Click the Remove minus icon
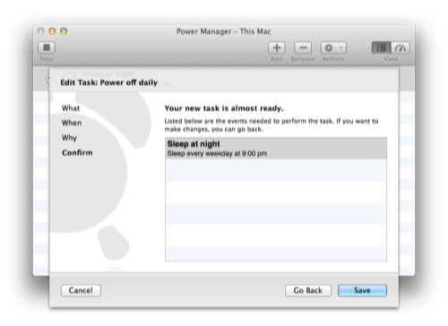Viewport: 448px width, 326px height. (x=303, y=47)
